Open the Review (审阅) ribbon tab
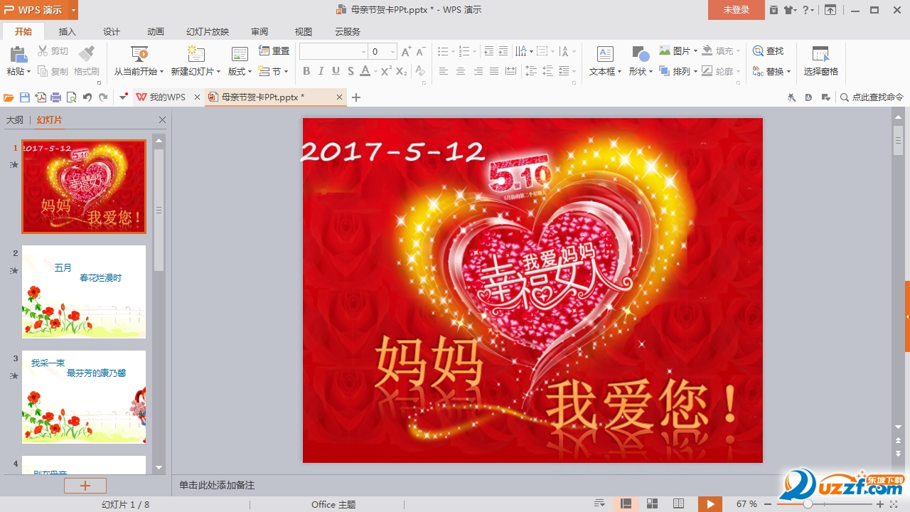Screen dimensions: 910x512 coord(259,31)
